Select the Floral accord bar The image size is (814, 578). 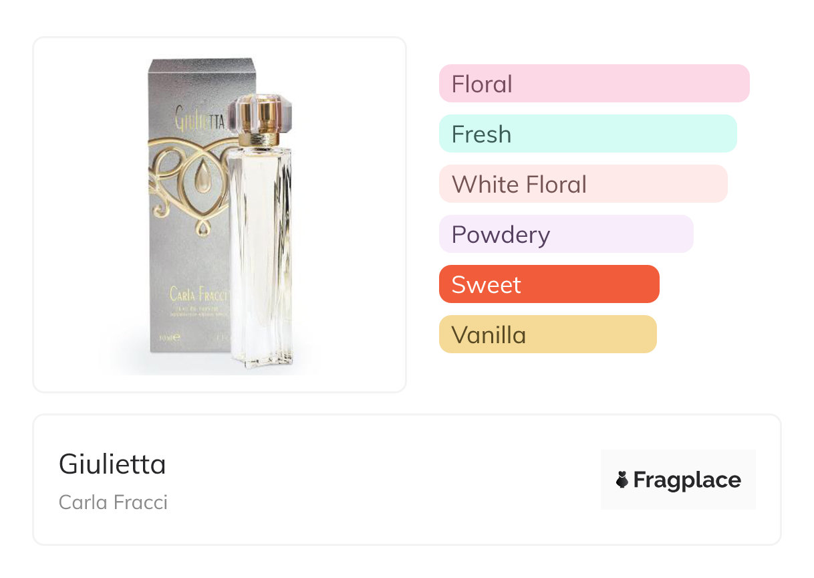point(593,84)
